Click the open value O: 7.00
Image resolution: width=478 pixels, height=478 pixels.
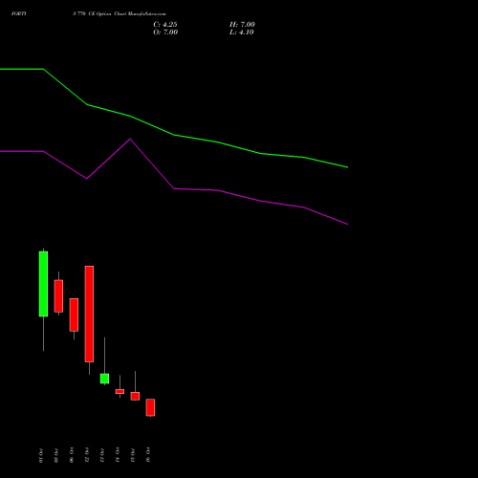(x=165, y=33)
